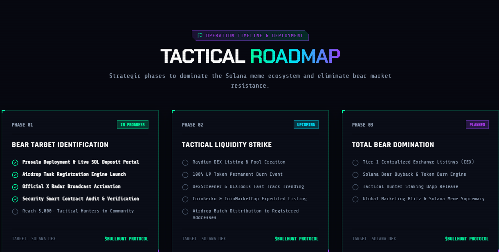Click the Presale Deployment & Live SOL Deposit Portal text
The image size is (499, 252).
(81, 162)
